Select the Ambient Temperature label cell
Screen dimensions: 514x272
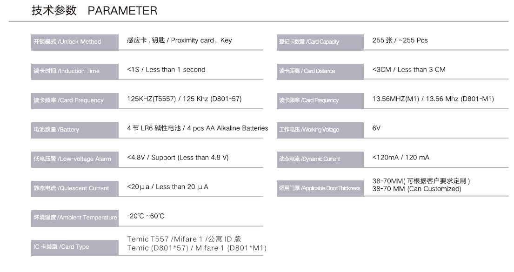(x=74, y=218)
